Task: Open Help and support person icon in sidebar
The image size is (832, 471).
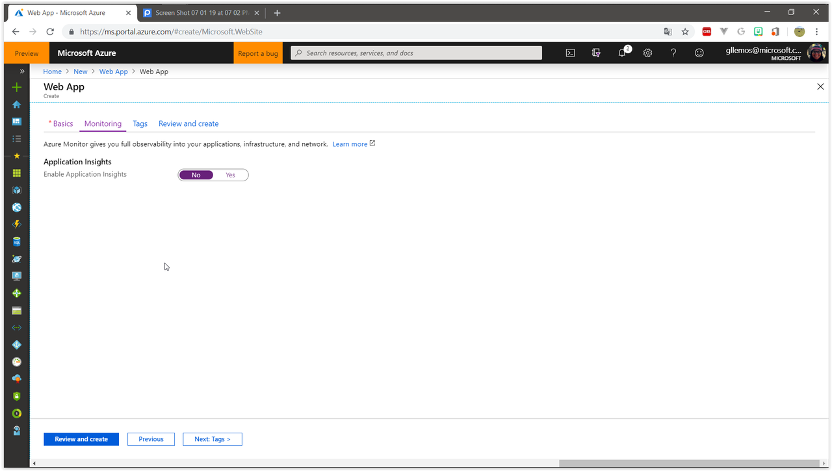Action: 17,430
